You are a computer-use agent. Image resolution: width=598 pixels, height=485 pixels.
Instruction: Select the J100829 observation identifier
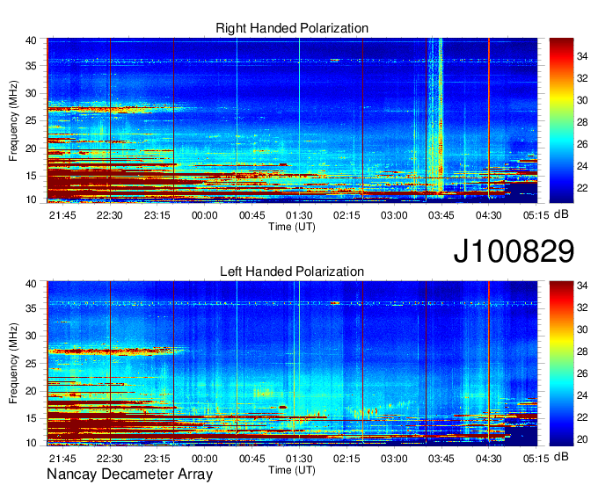(514, 251)
